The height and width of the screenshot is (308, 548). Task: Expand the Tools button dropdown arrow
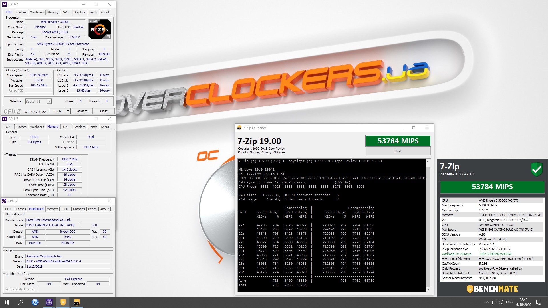pos(68,111)
